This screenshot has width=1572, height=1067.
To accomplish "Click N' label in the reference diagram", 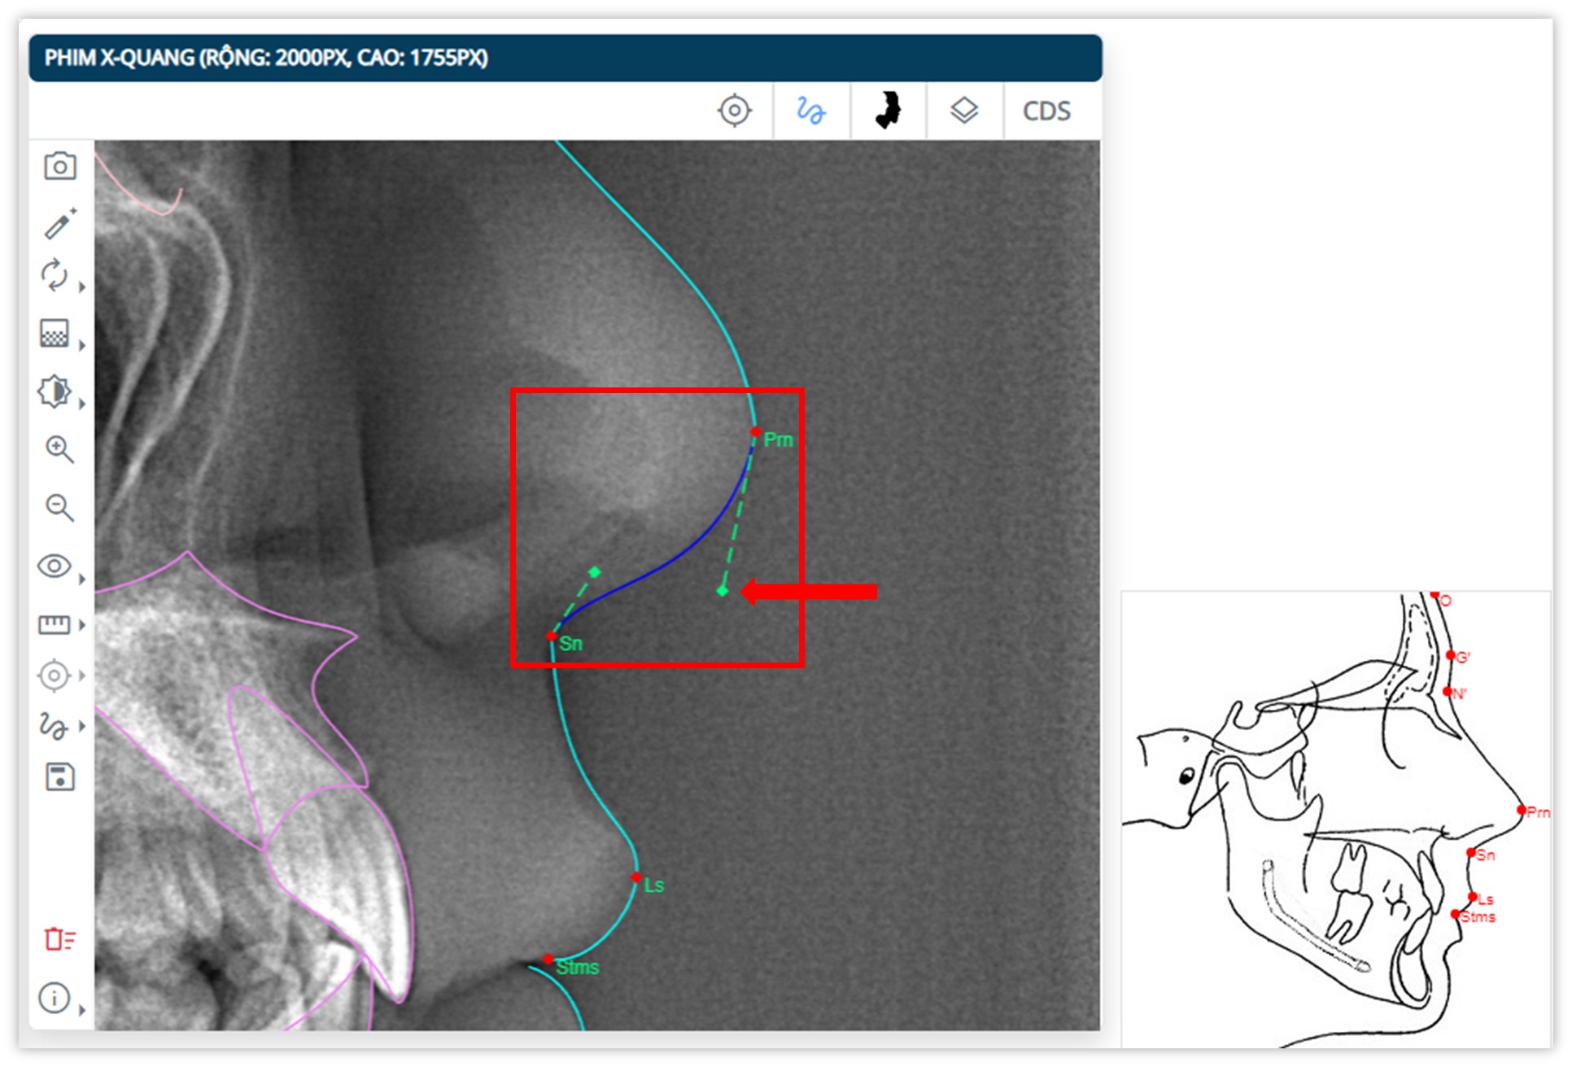I will [x=1458, y=694].
